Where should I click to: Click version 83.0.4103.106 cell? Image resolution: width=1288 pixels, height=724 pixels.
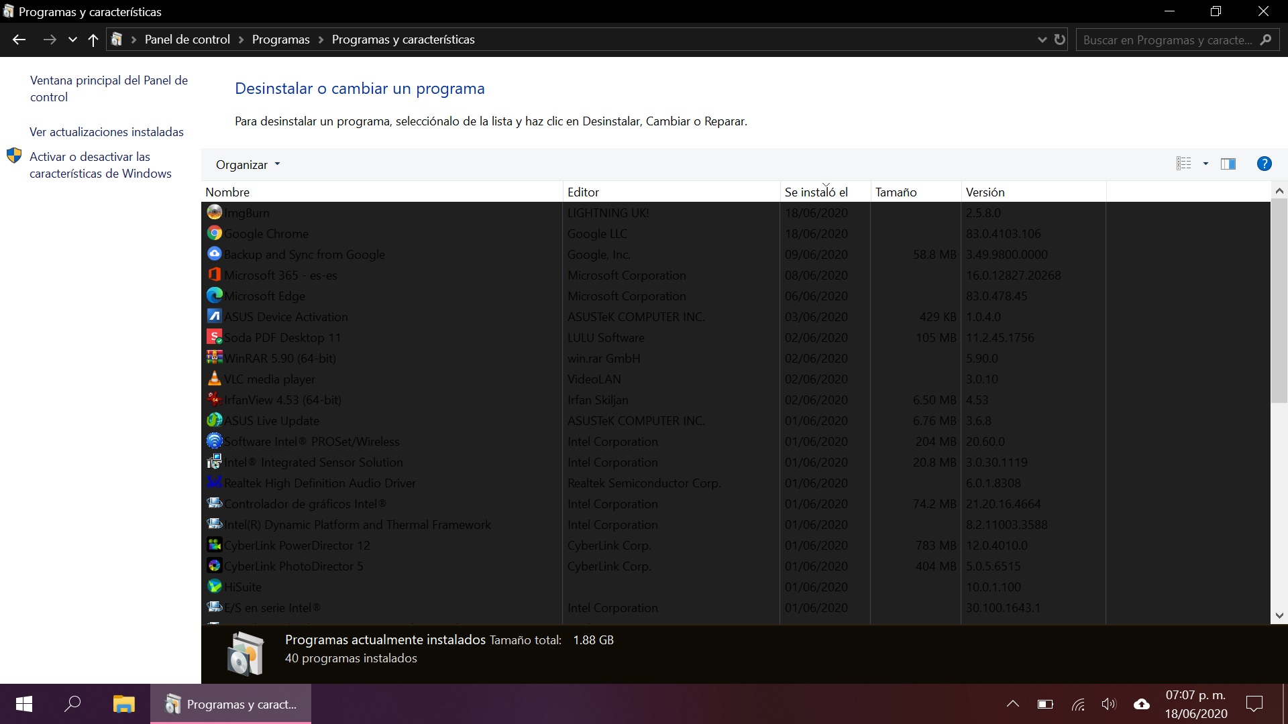click(x=1003, y=233)
